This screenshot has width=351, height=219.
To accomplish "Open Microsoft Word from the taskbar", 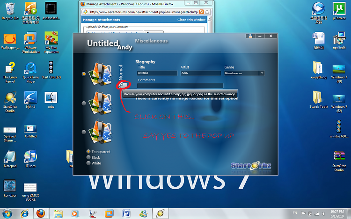I will pyautogui.click(x=126, y=214).
